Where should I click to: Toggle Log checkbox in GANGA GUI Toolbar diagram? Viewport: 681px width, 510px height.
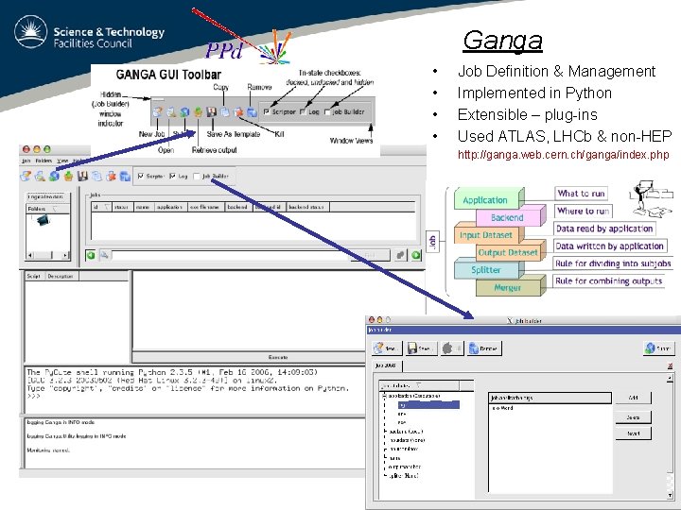pos(303,111)
